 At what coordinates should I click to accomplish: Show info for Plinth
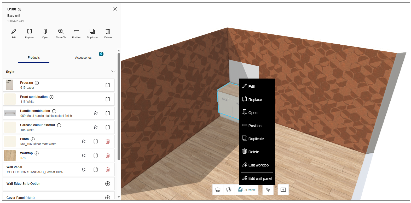point(33,139)
